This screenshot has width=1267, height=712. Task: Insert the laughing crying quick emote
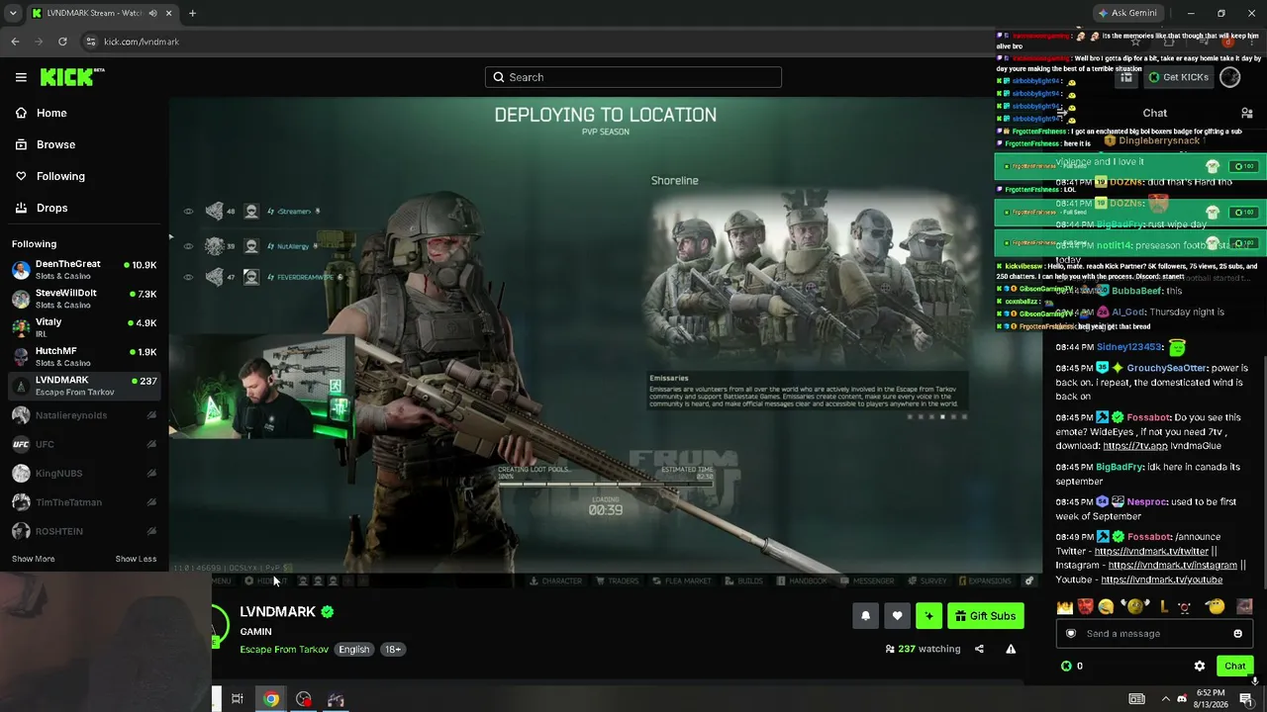[1106, 606]
